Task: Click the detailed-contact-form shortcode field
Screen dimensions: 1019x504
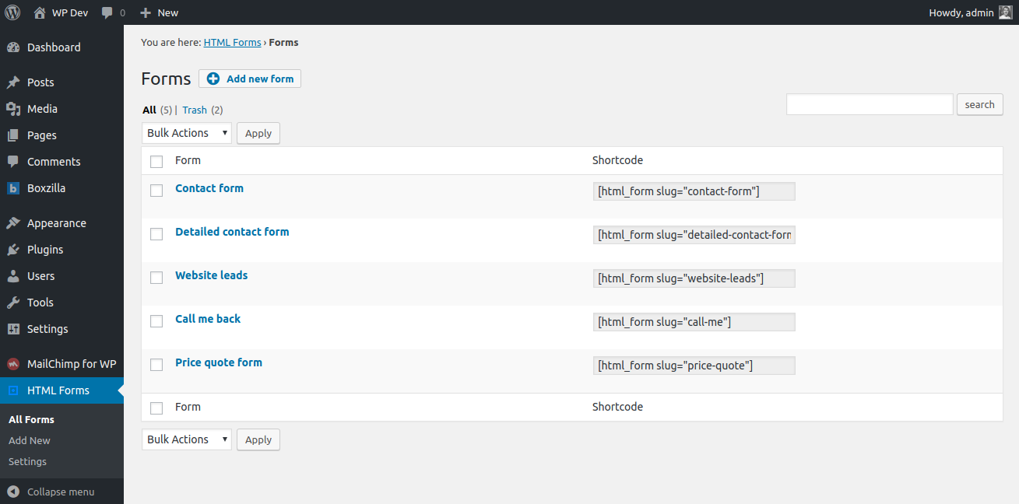Action: (x=694, y=235)
